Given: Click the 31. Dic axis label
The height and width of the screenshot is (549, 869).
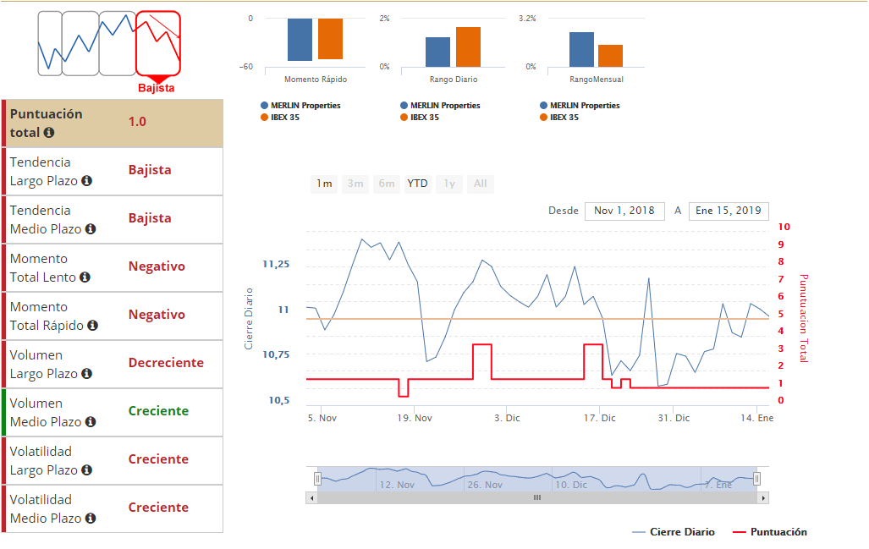Looking at the screenshot, I should coord(674,418).
